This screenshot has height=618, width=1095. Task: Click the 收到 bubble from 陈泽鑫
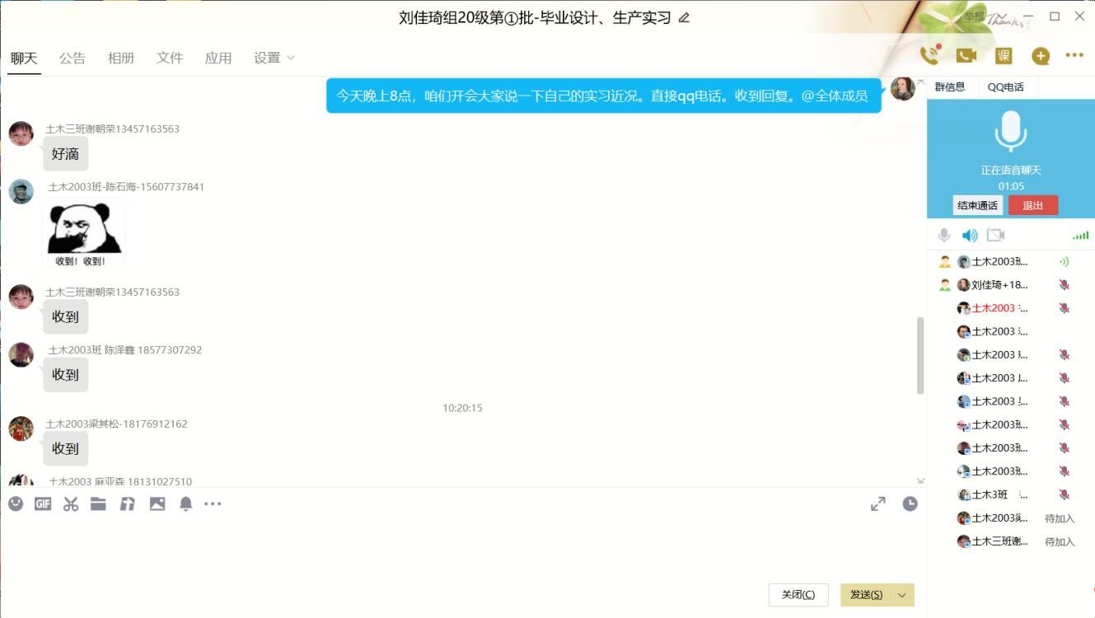click(x=65, y=374)
